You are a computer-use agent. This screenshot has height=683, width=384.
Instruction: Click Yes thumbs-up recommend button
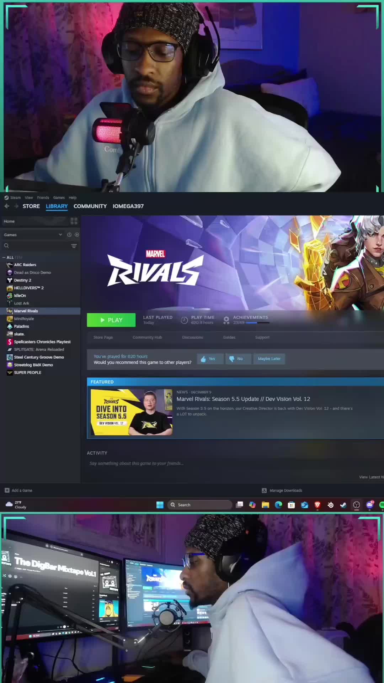point(210,359)
